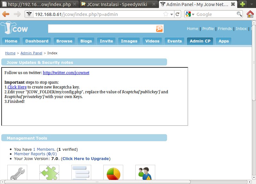Click the Profile header link
This screenshot has height=184, width=256.
tap(208, 29)
